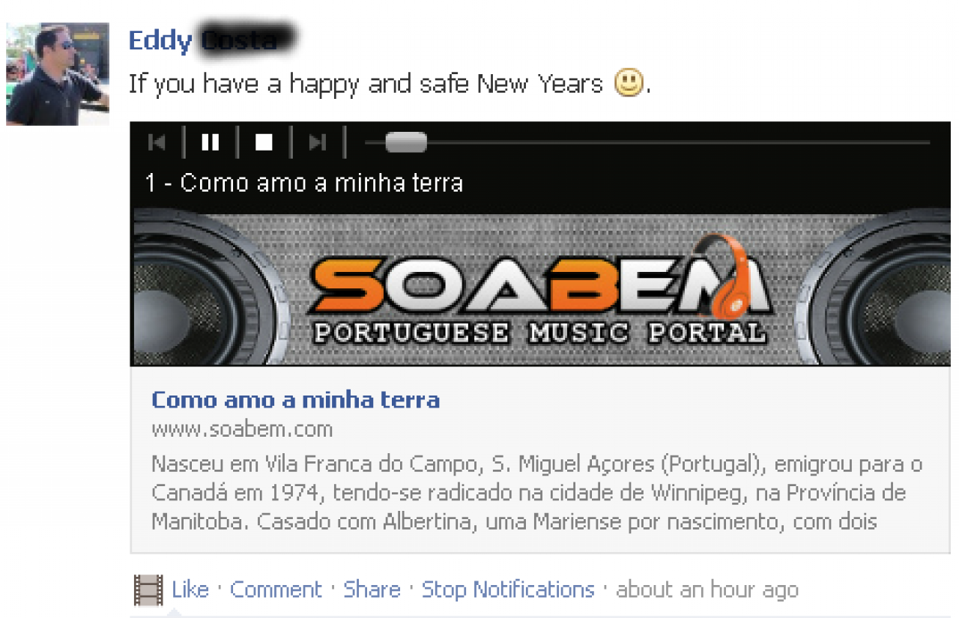This screenshot has width=959, height=618.
Task: Open 'Como amo a minha terra' title link
Action: coord(296,399)
